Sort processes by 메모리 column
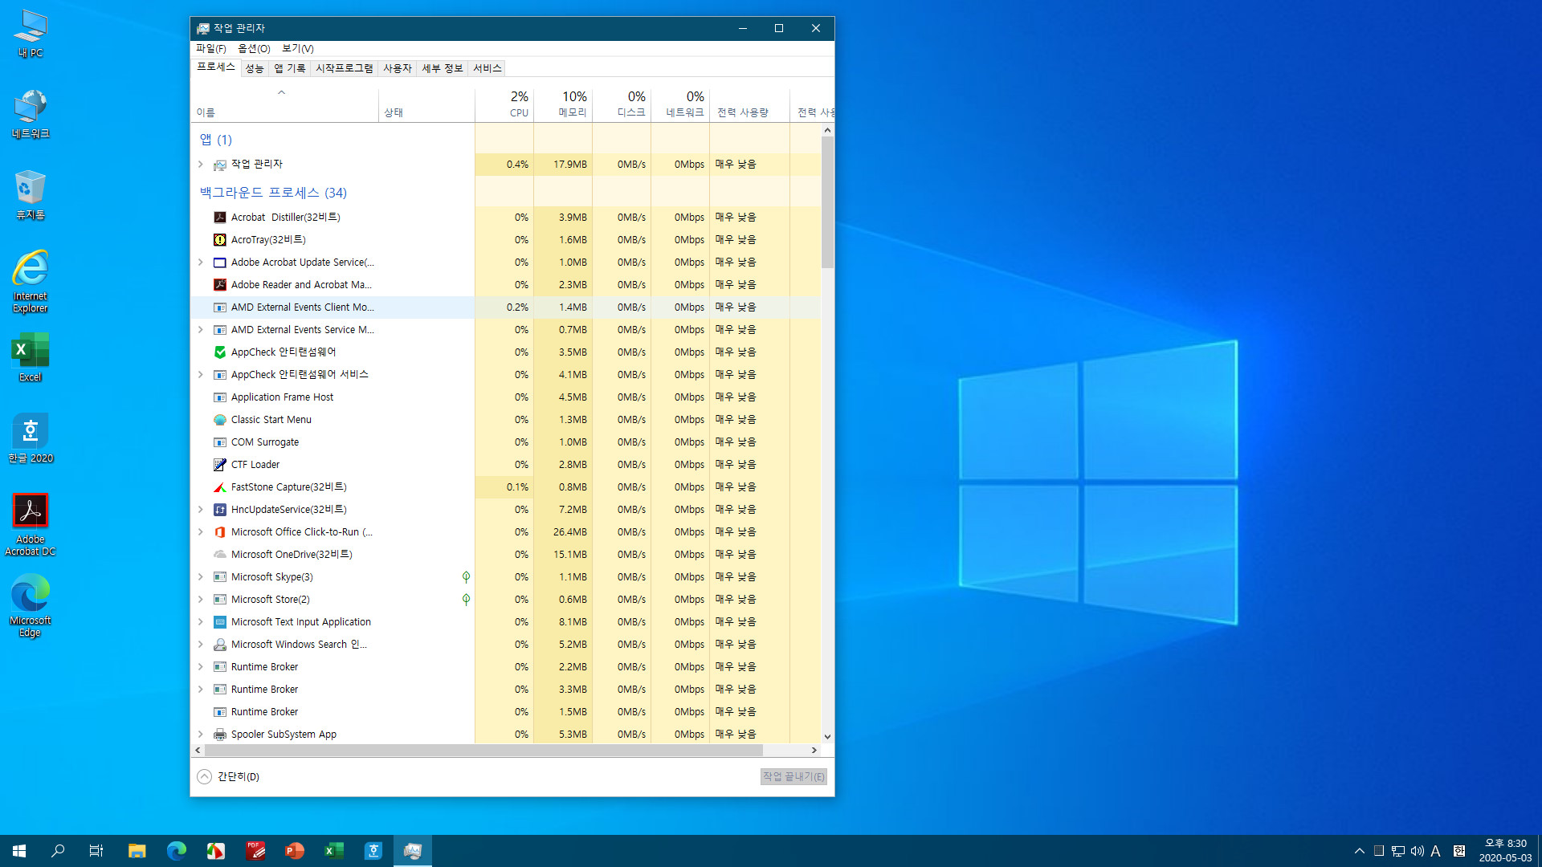Viewport: 1542px width, 867px height. pos(563,104)
